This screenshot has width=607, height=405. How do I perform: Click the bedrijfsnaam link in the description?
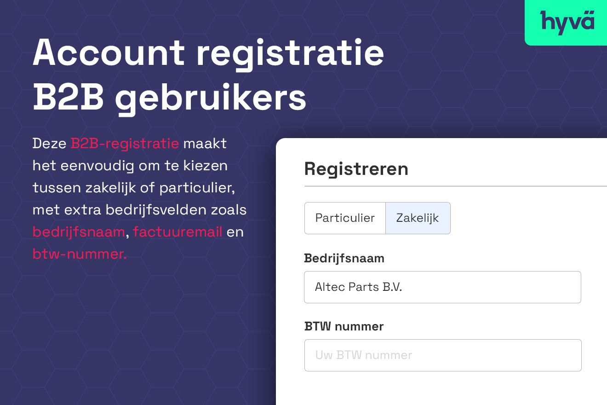pyautogui.click(x=78, y=232)
